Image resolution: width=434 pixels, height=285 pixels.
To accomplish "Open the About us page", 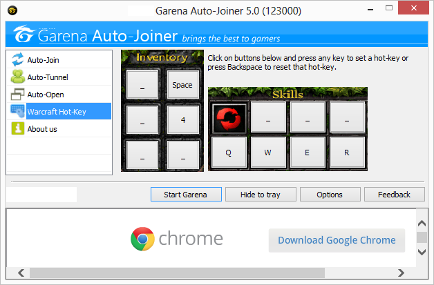I will [59, 128].
